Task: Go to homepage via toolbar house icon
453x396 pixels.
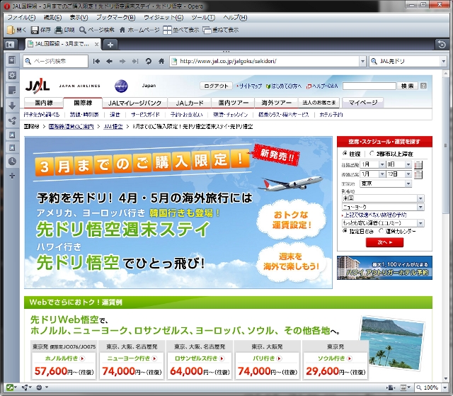Action: [122, 30]
